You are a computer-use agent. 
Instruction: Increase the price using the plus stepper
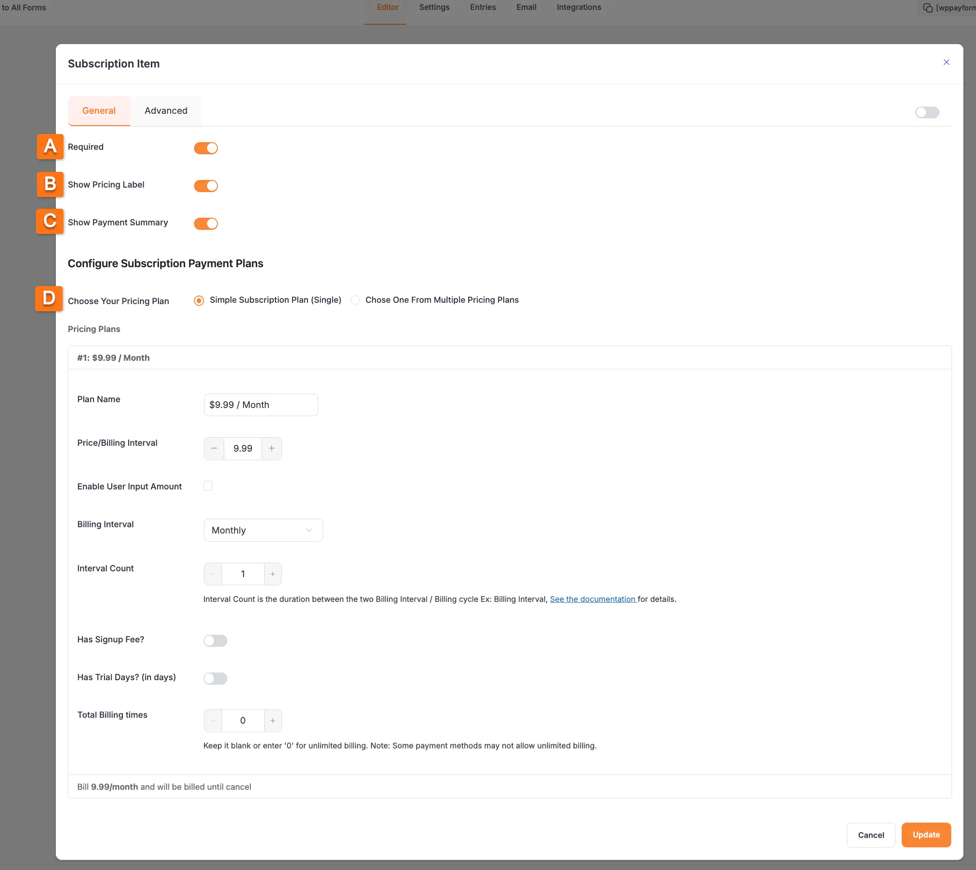coord(271,448)
